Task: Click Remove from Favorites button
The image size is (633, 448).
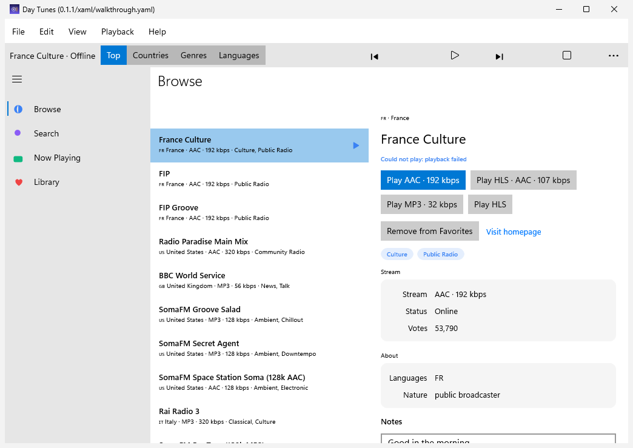Action: pos(429,231)
